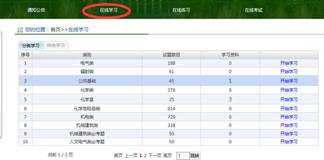Go to page 2 in pagination
This screenshot has width=324, height=160.
145,156
